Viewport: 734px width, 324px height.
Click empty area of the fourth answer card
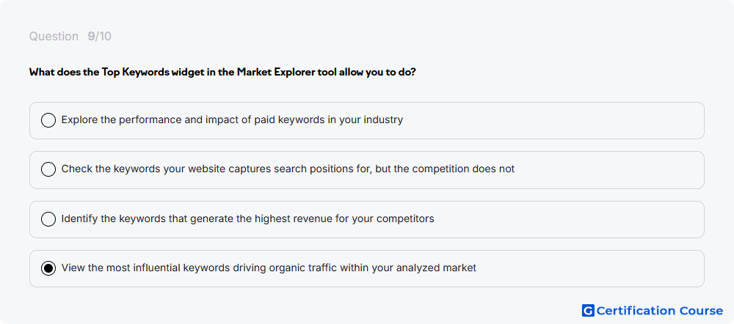click(590, 269)
